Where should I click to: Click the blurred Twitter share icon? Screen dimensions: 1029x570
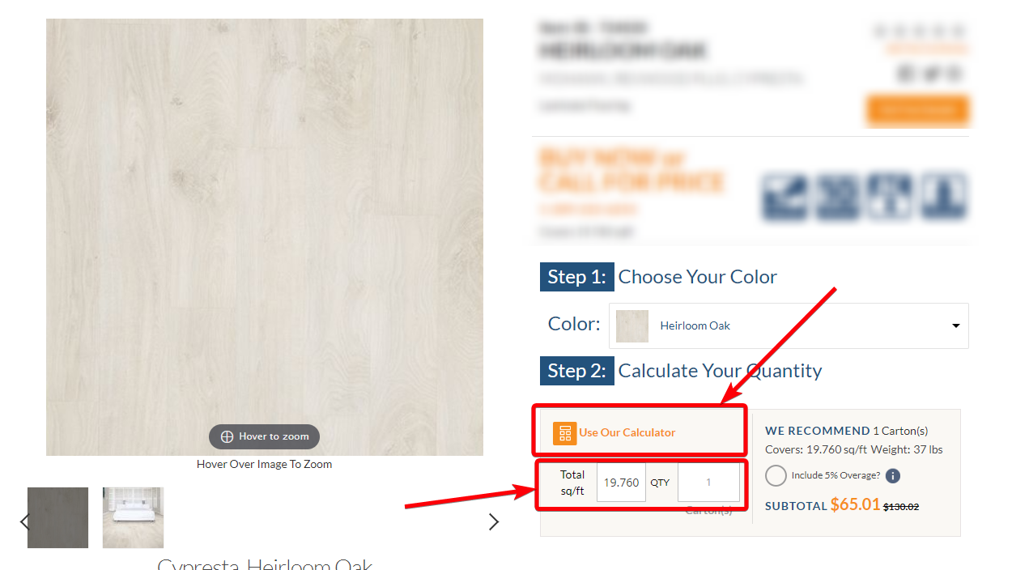[x=931, y=74]
